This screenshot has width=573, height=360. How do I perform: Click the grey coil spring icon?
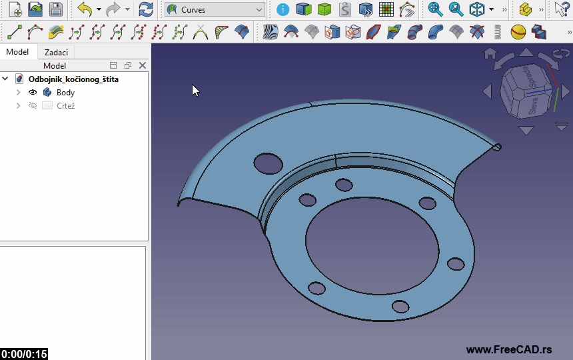pos(498,32)
